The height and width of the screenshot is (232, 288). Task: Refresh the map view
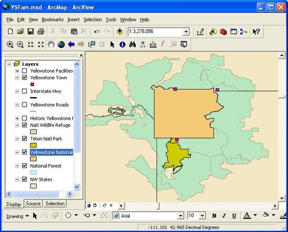point(104,205)
